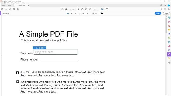
Task: Upload the file with the cloud icon
Action: click(x=10, y=9)
